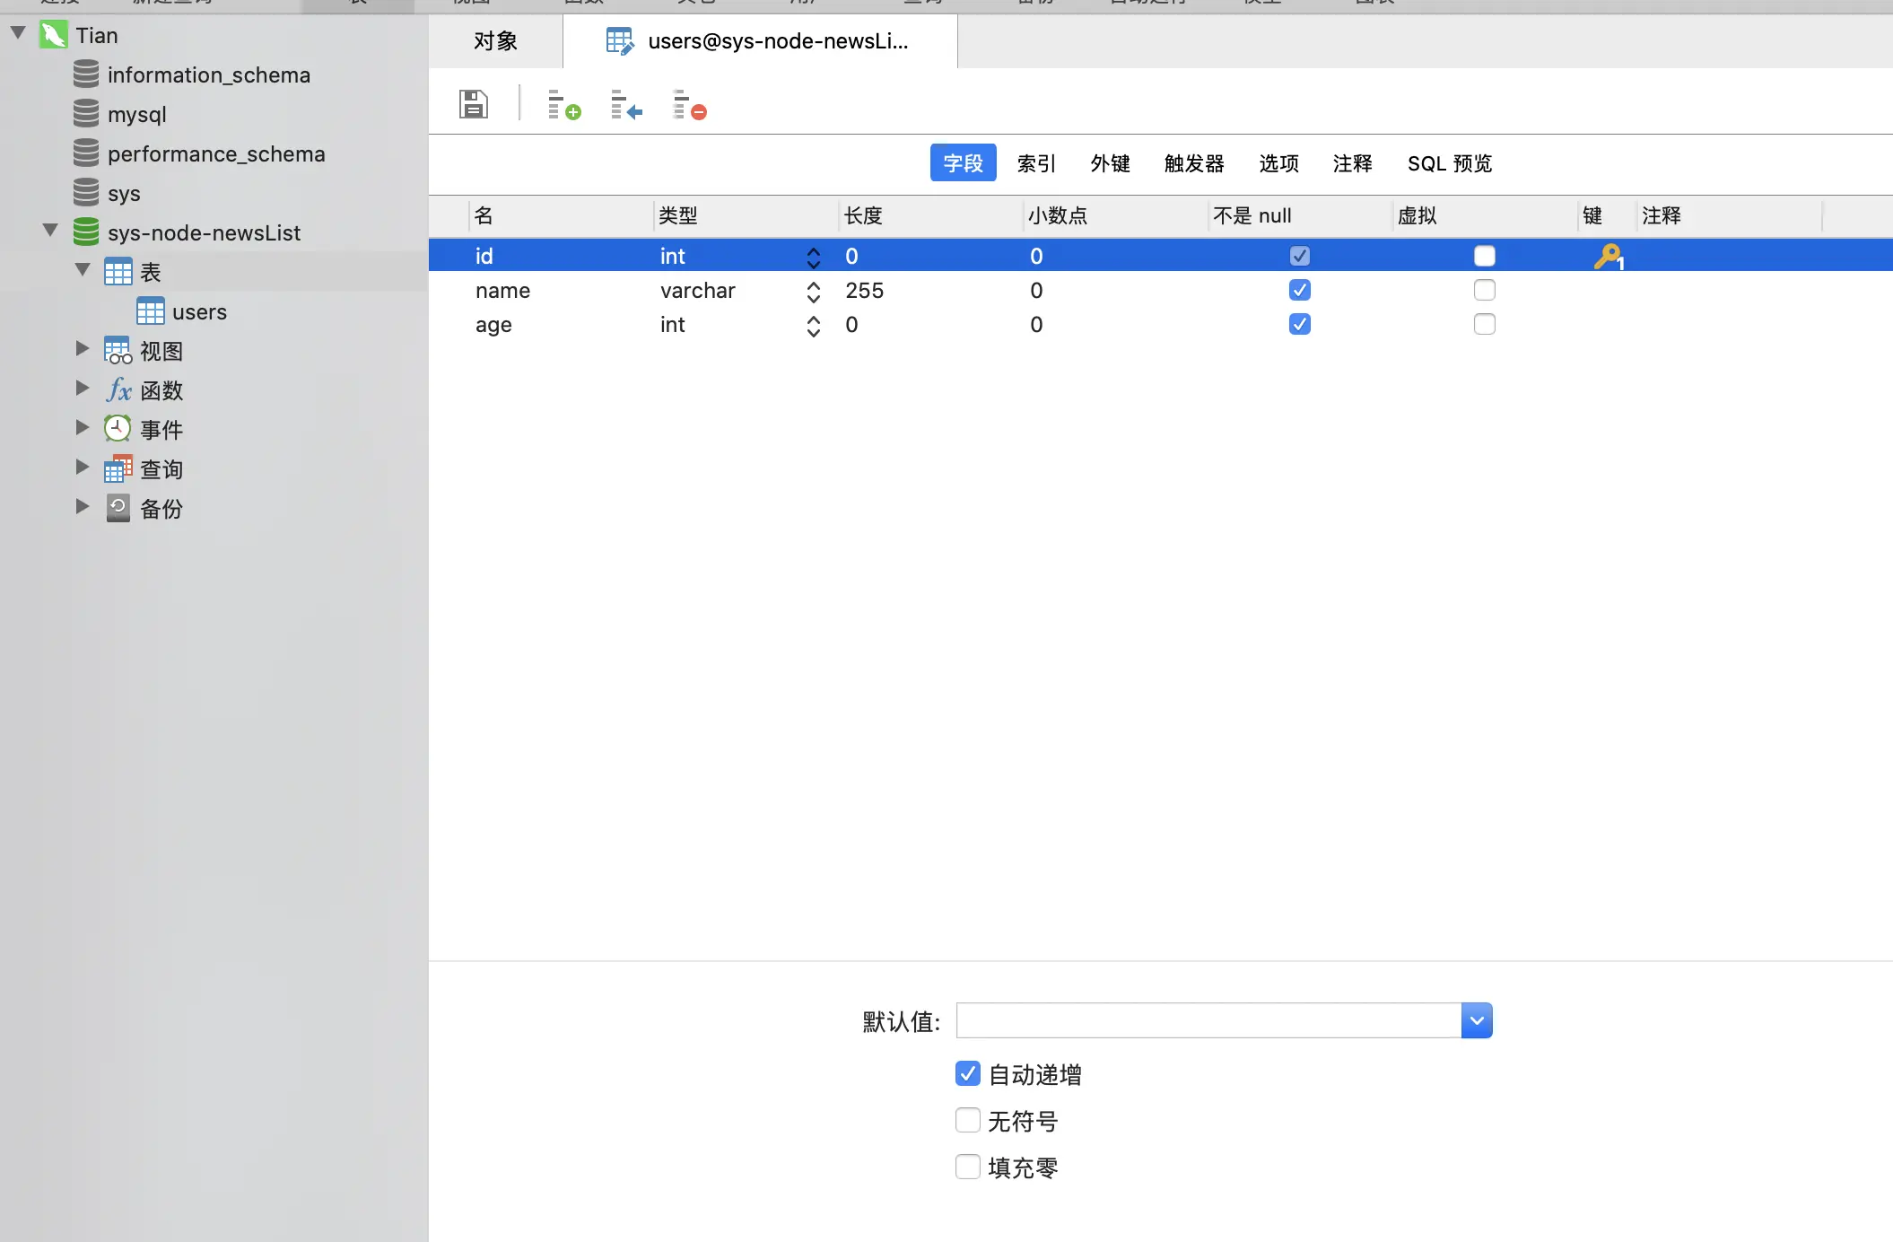The image size is (1893, 1242).
Task: Click the Tian connection icon
Action: click(54, 35)
